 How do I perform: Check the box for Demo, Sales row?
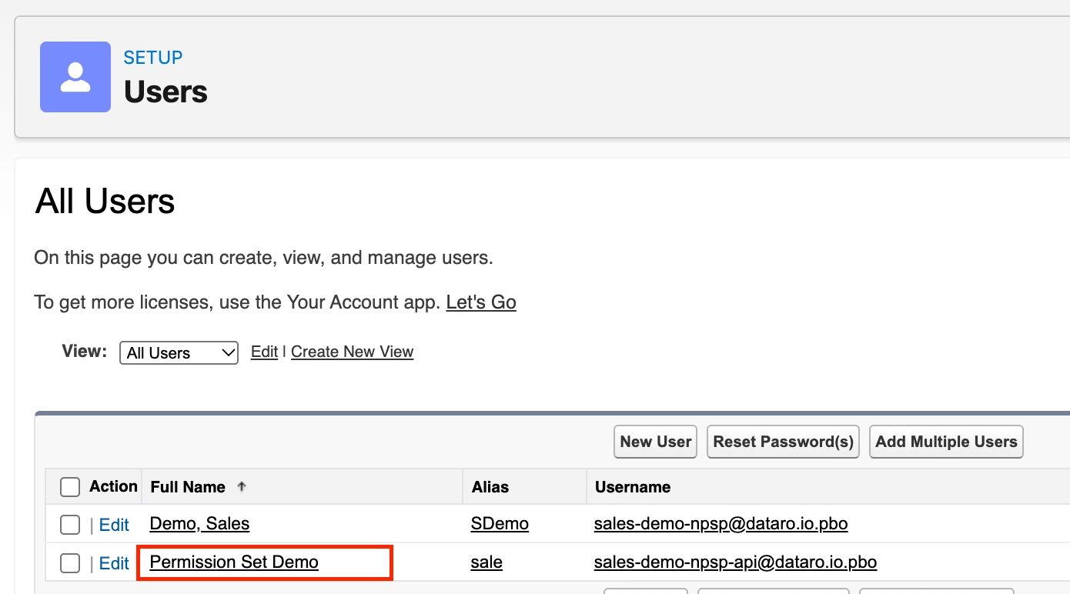pyautogui.click(x=70, y=525)
